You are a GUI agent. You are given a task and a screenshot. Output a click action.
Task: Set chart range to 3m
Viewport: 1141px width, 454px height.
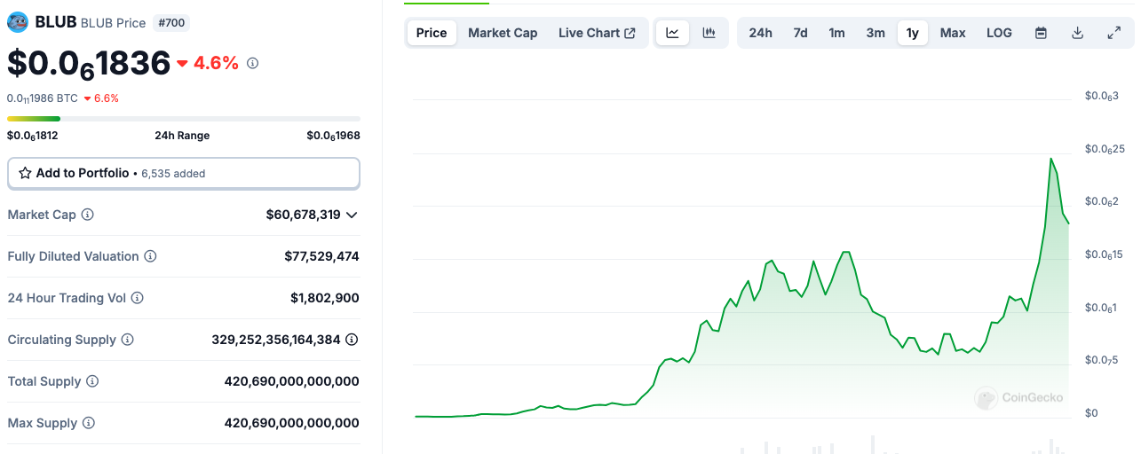click(876, 33)
